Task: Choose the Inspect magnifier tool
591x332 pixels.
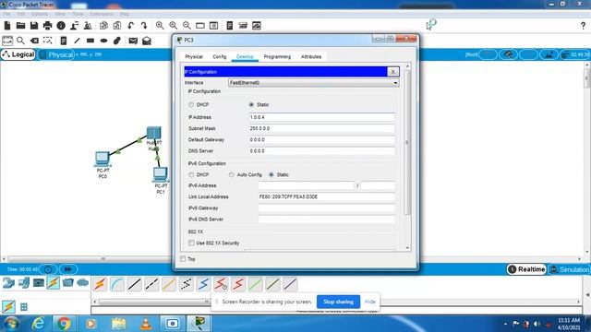Action: (20, 41)
